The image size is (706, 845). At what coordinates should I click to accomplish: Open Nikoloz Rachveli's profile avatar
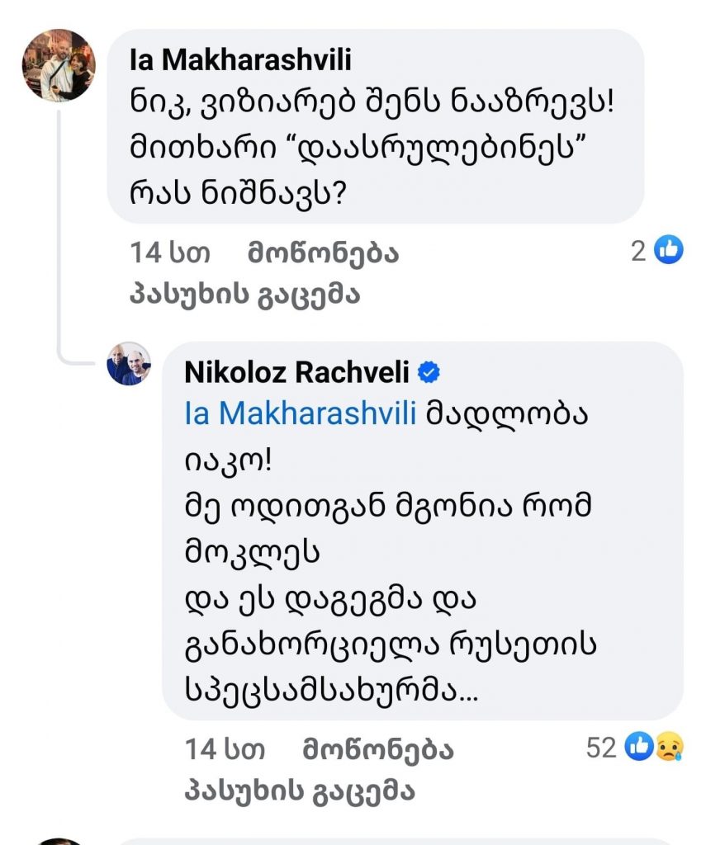(x=129, y=364)
